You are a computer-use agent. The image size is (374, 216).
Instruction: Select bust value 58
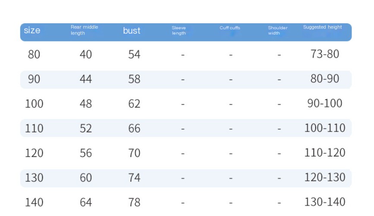pos(134,79)
